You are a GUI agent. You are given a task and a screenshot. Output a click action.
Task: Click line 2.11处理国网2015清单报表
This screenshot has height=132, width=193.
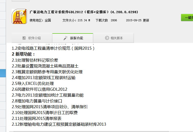pos(37,118)
